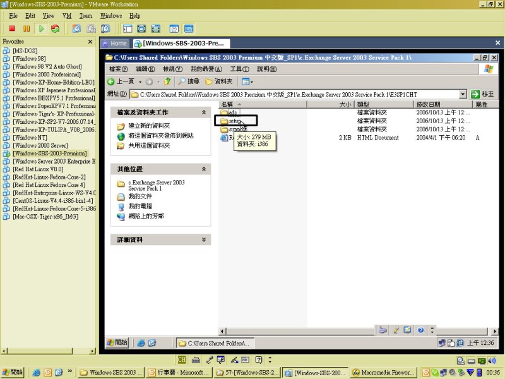
Task: Click the full screen mode icon
Action: click(141, 28)
